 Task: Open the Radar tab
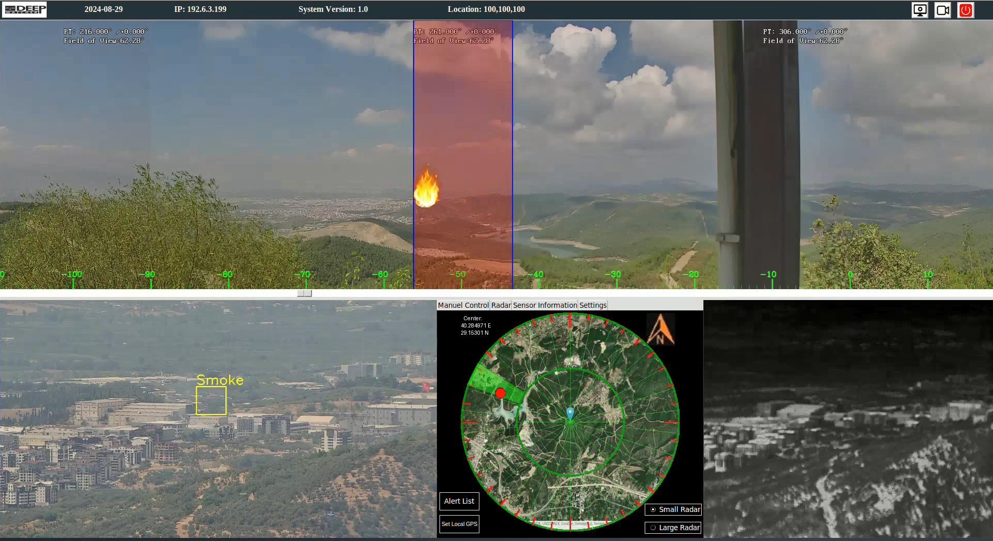click(501, 305)
